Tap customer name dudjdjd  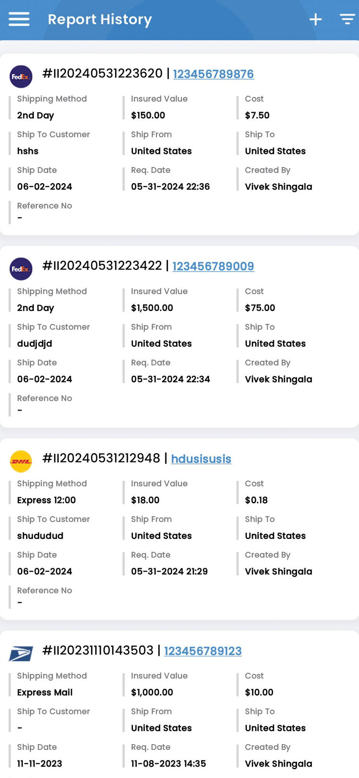[x=35, y=343]
